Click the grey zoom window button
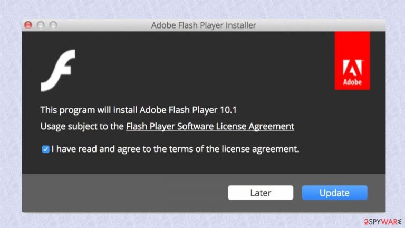The width and height of the screenshot is (405, 228). pos(53,25)
